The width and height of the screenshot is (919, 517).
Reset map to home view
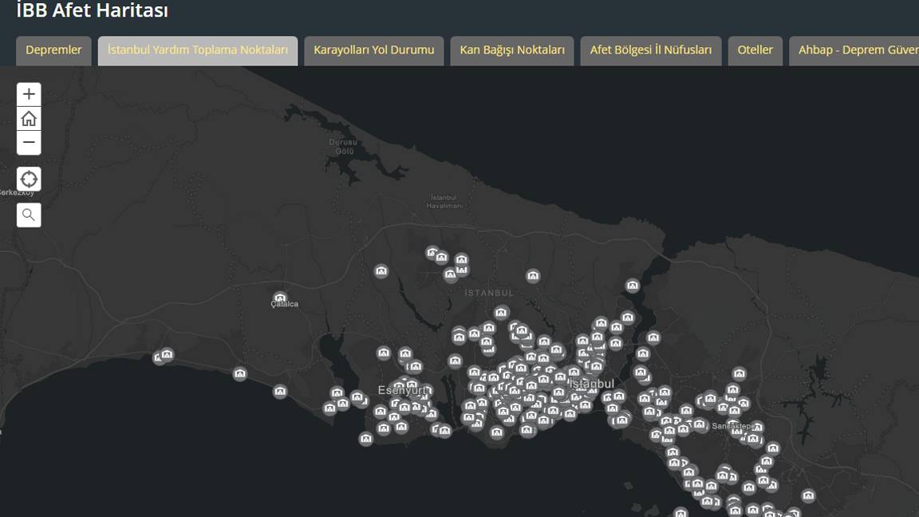tap(29, 118)
